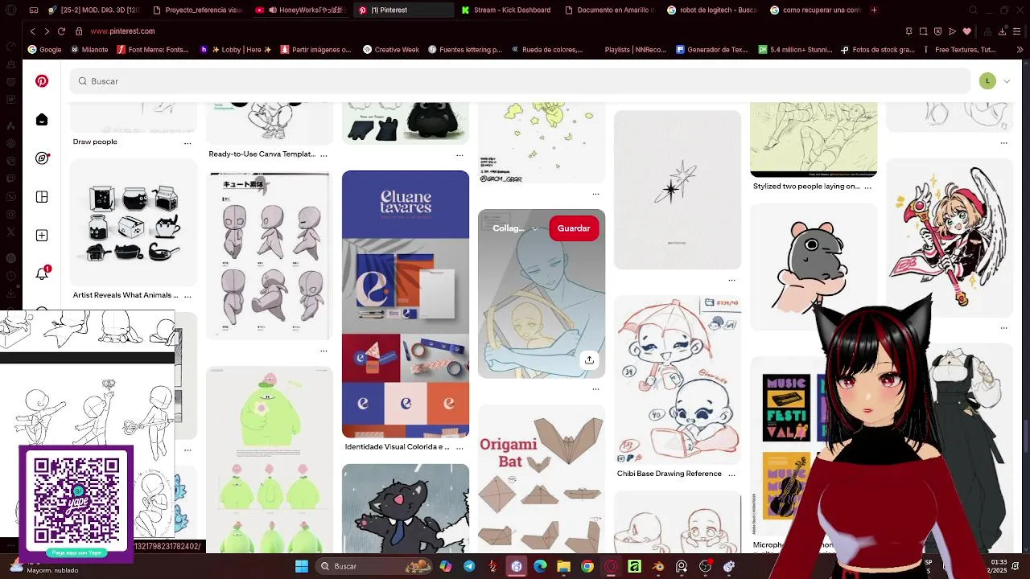Open the chibi body poses sketch pin
The width and height of the screenshot is (1030, 579).
coord(270,257)
